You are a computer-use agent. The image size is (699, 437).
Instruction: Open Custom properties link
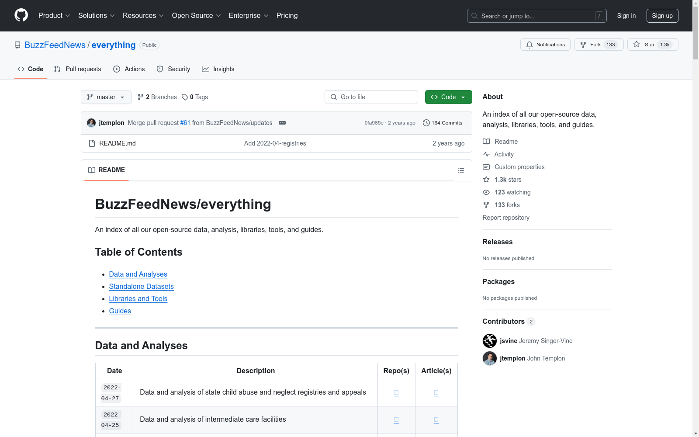(514, 167)
